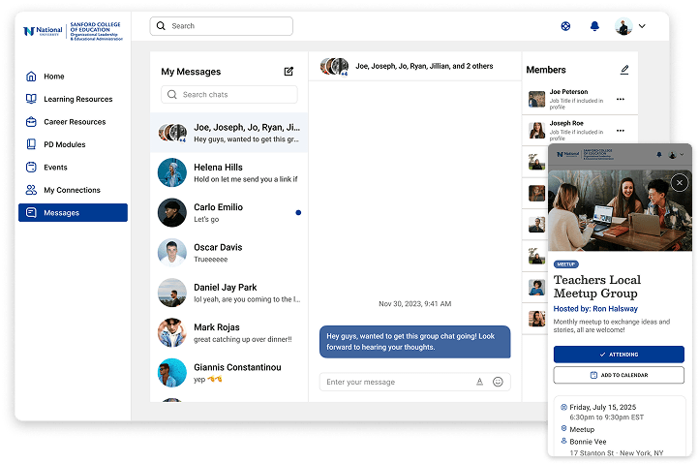Close the Teachers Local Meetup popup
This screenshot has width=699, height=464.
click(680, 182)
